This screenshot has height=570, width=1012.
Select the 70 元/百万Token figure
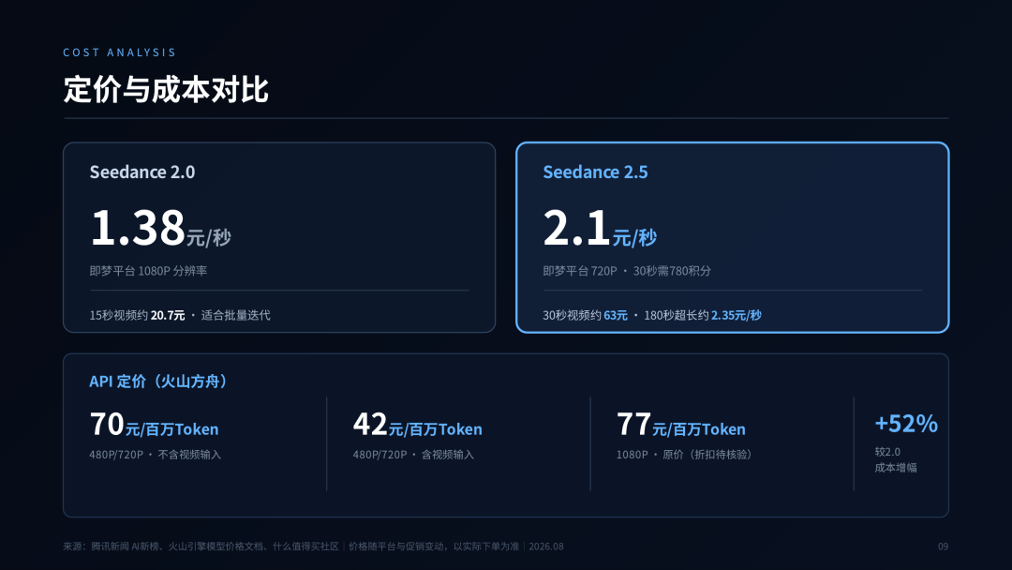pyautogui.click(x=154, y=425)
